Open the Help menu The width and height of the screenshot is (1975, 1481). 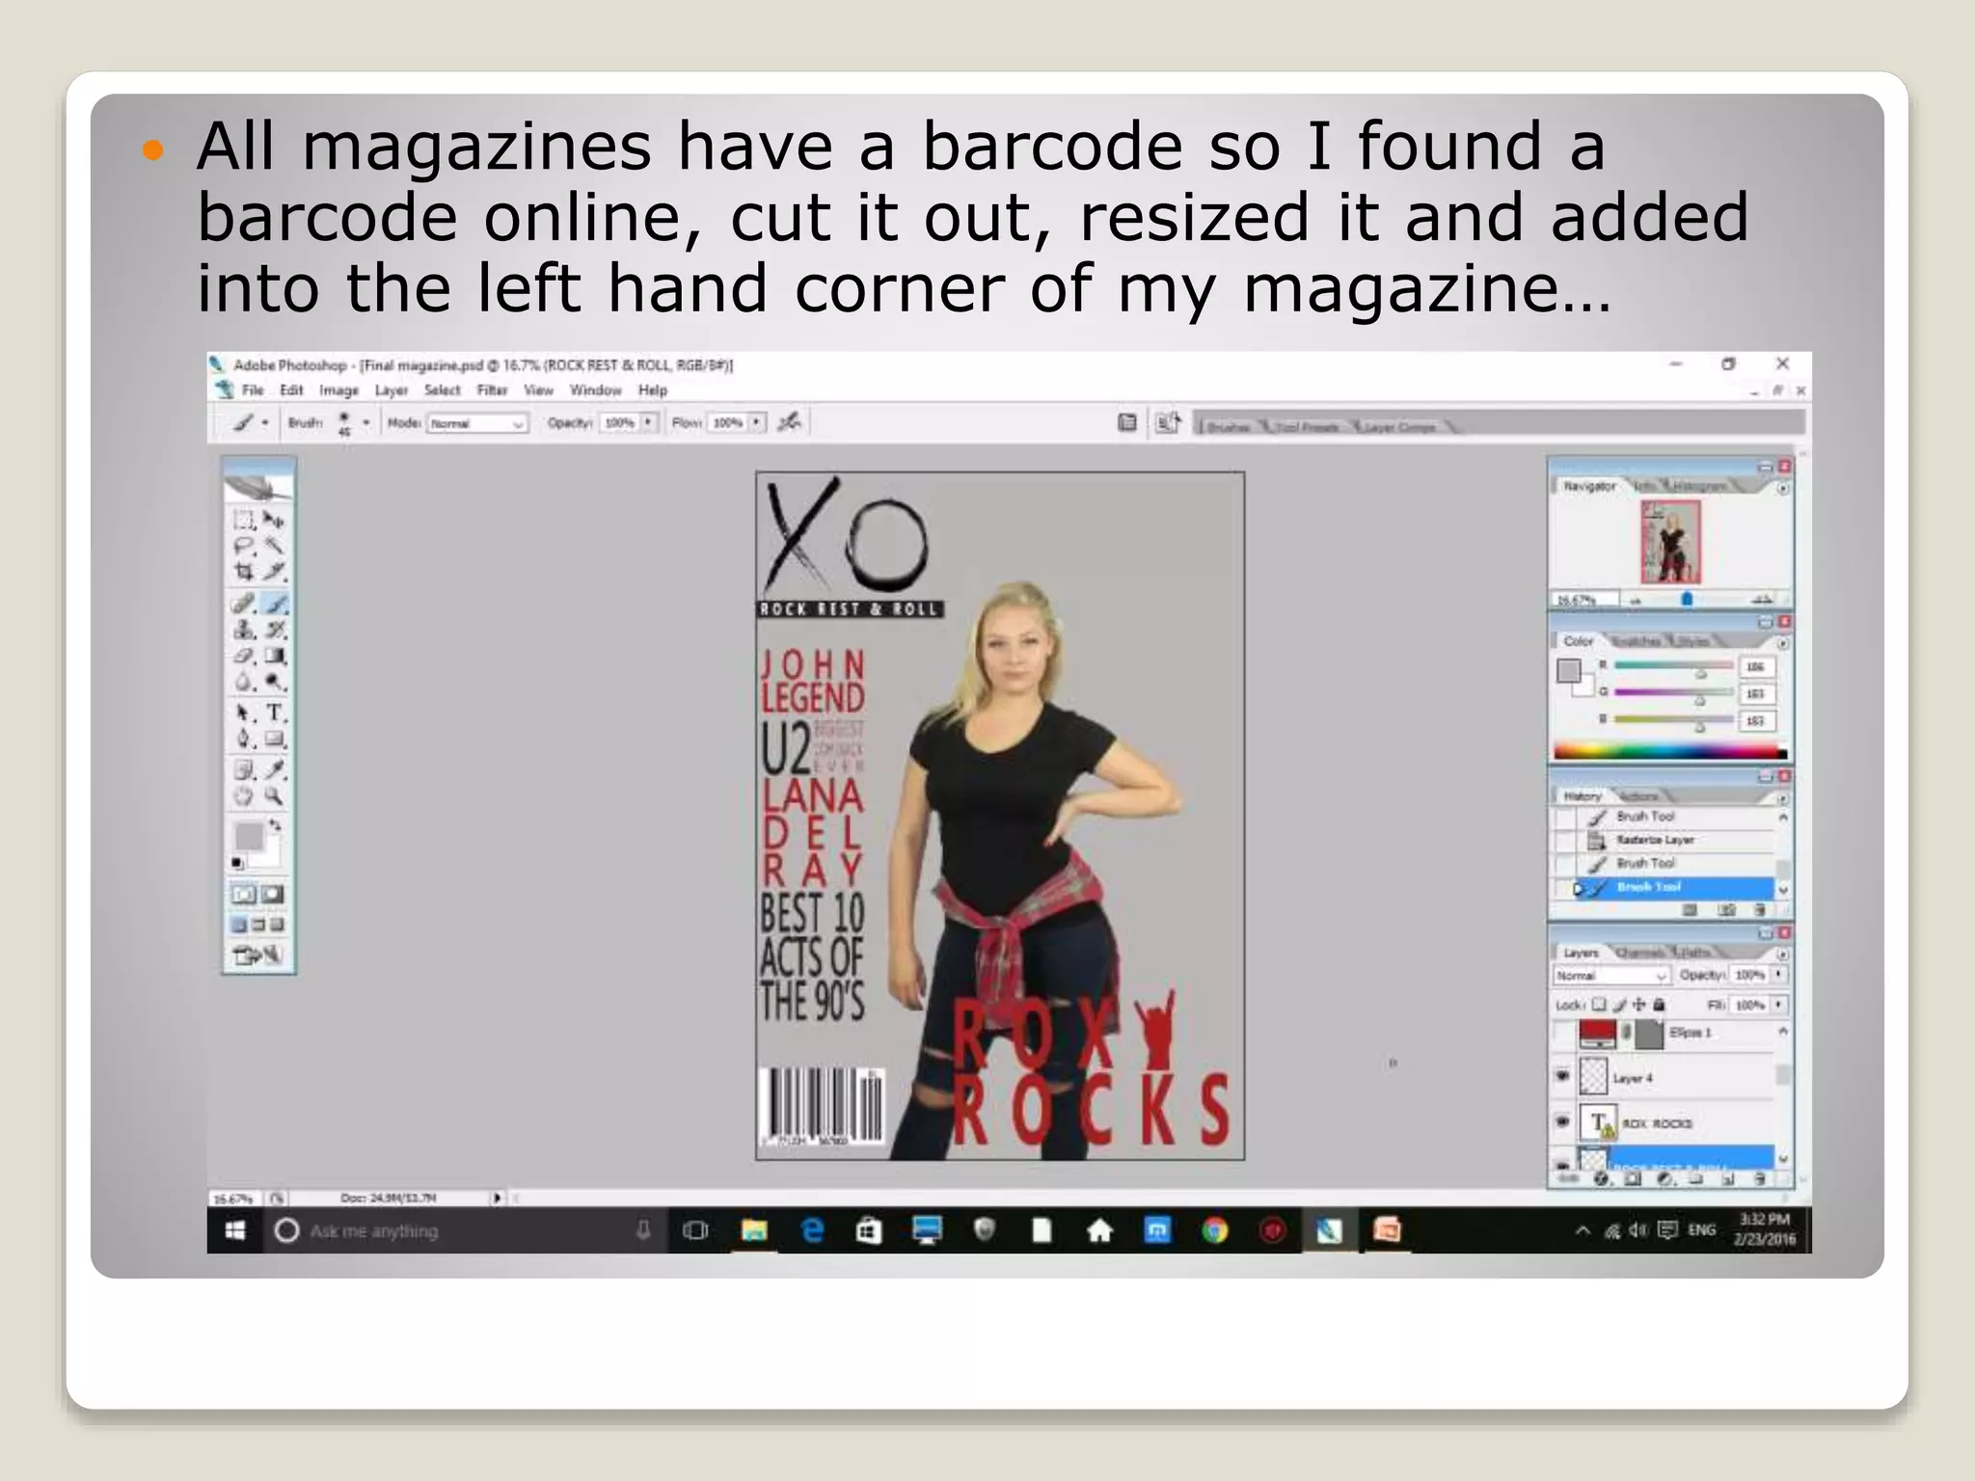(653, 390)
